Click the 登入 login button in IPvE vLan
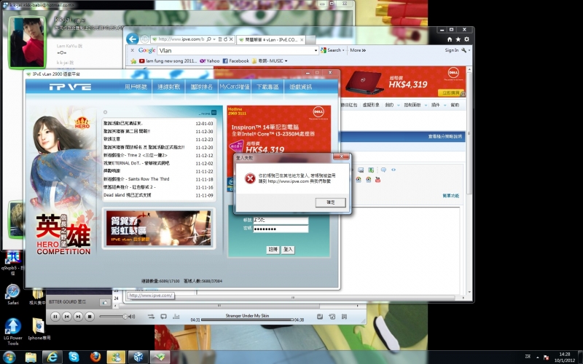583x364 pixels. [288, 250]
